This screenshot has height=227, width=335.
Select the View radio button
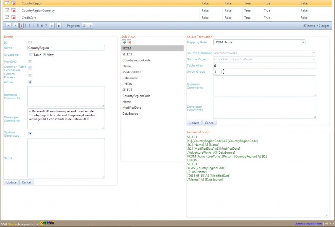click(x=44, y=55)
